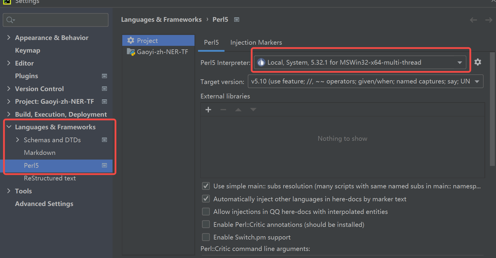Open Advanced Settings
496x258 pixels.
pyautogui.click(x=44, y=204)
